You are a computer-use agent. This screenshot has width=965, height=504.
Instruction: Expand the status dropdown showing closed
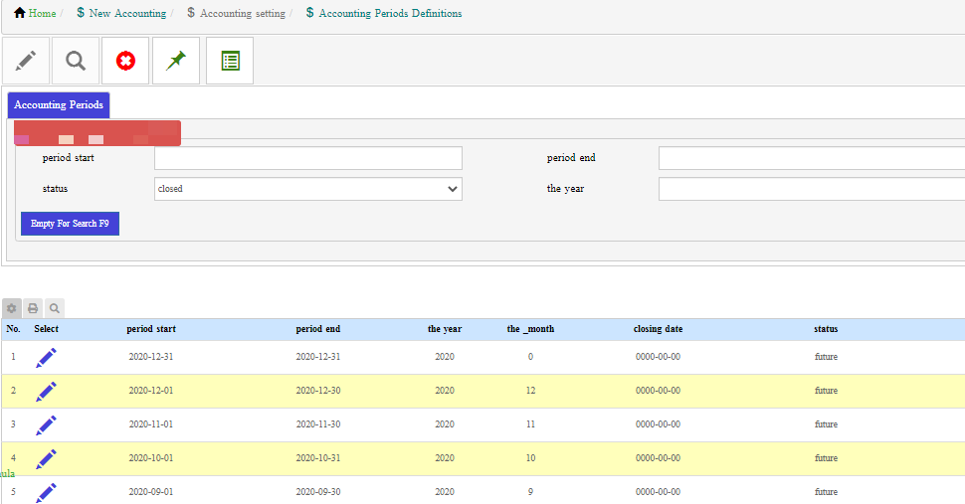(x=308, y=189)
